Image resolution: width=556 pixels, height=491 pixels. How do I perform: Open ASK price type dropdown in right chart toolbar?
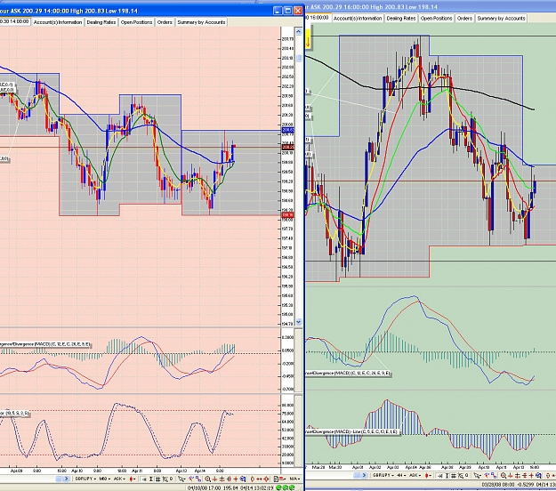[415, 476]
